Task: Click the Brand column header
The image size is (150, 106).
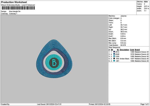Action: click(x=137, y=49)
